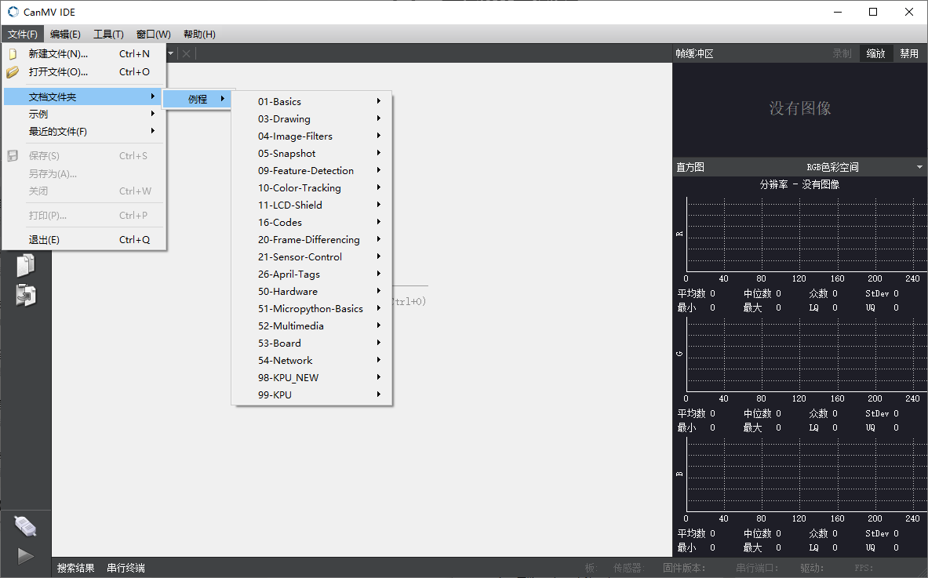This screenshot has height=578, width=928.
Task: Click the B channel histogram graph
Action: [x=806, y=474]
